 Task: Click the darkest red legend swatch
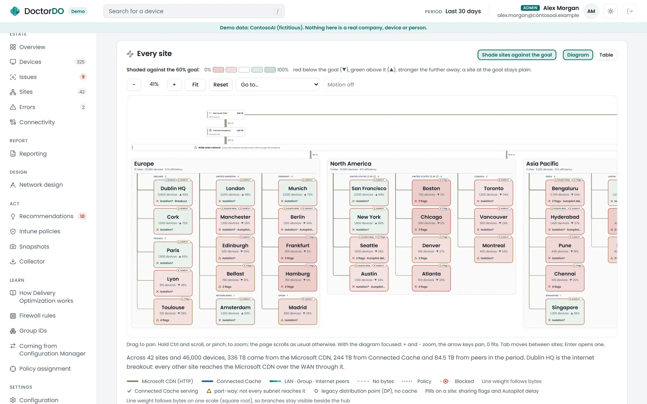coord(218,70)
